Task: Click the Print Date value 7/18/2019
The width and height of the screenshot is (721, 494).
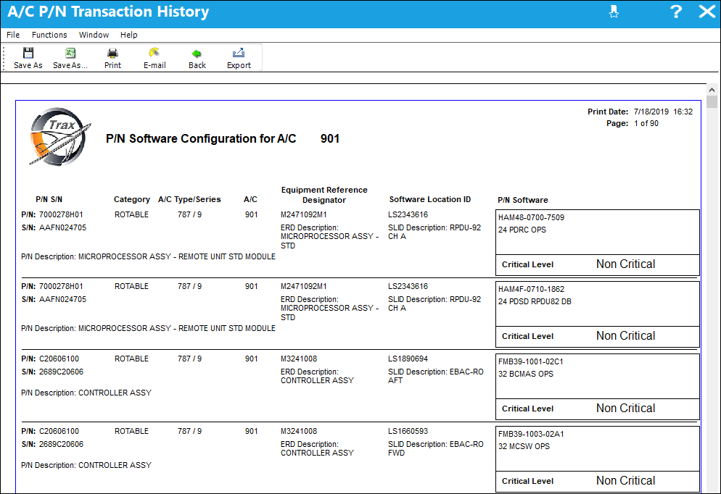Action: coord(651,112)
